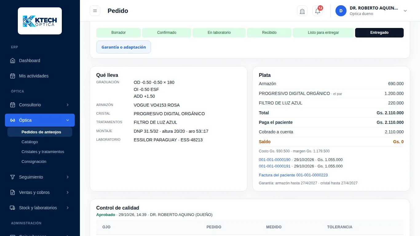Click the KTECH Óptica logo

40,21
